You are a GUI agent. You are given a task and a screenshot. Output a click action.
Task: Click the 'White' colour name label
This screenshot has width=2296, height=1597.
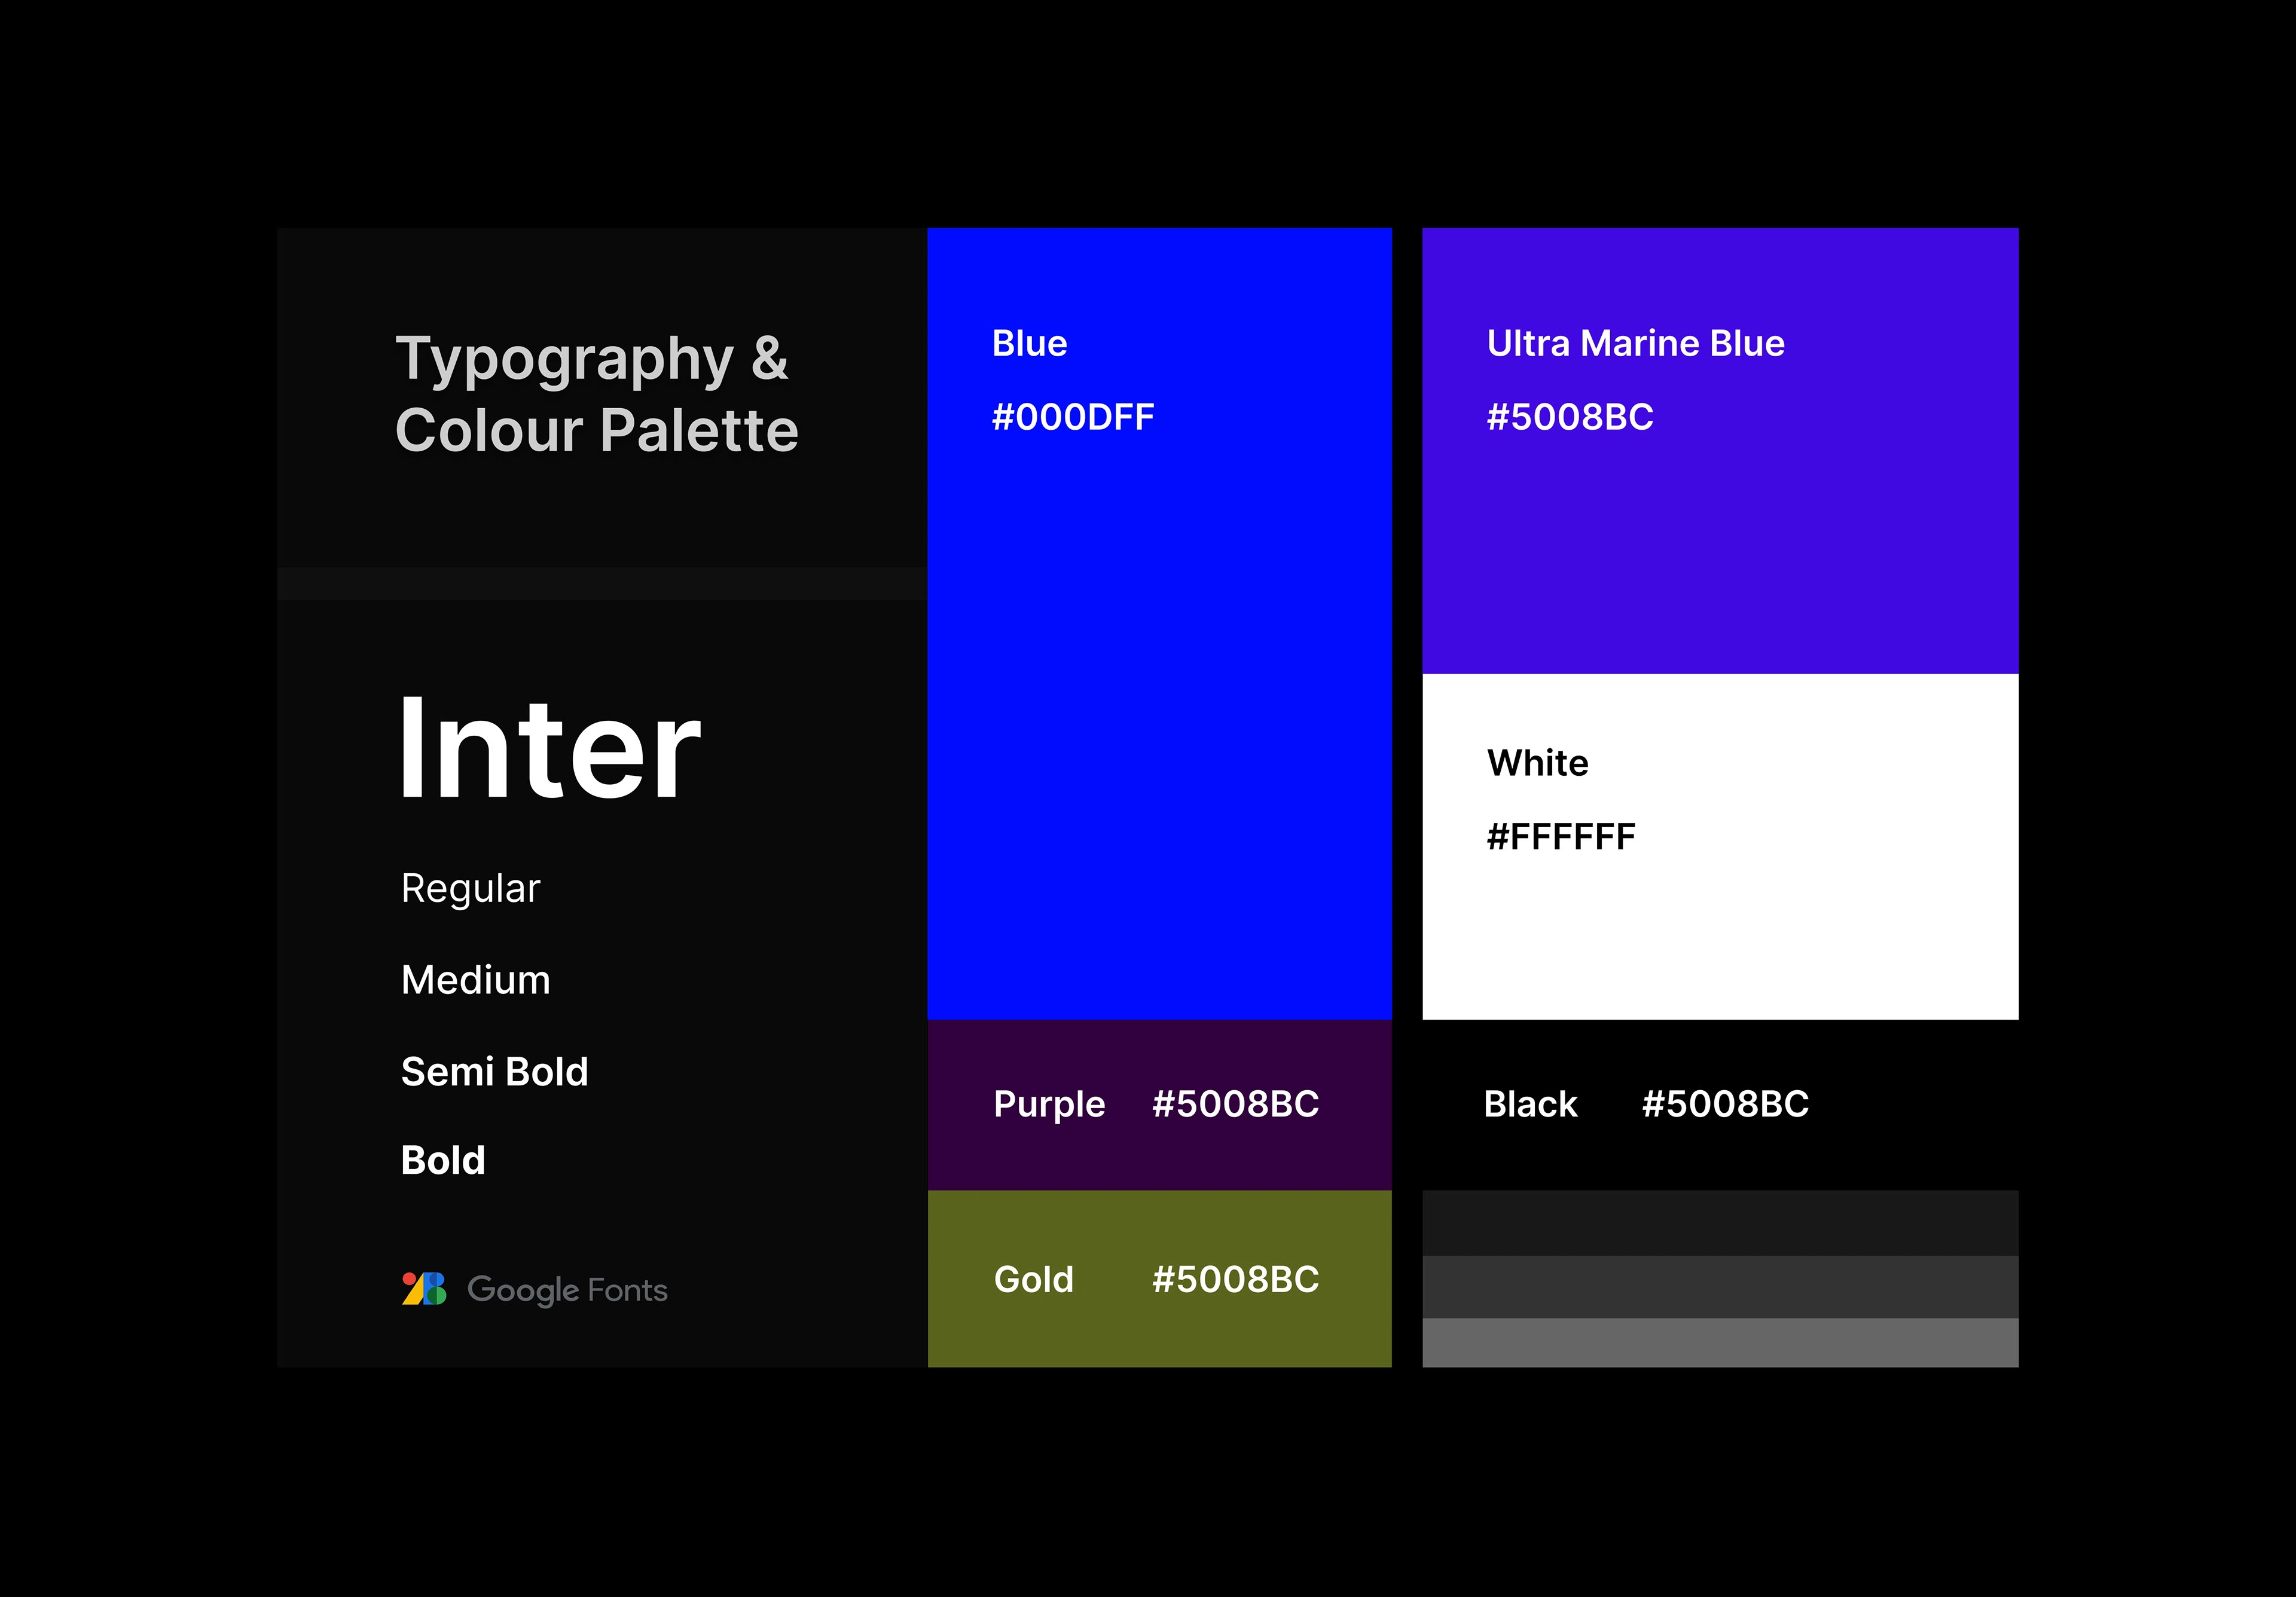pos(1537,763)
